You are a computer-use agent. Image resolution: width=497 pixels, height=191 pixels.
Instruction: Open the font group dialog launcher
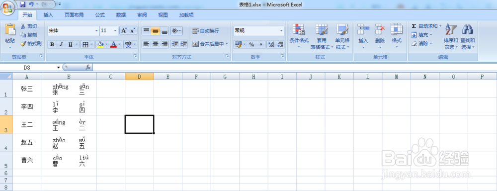(135, 57)
